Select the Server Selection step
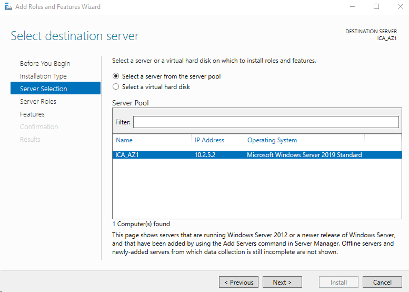The image size is (409, 292). click(55, 88)
